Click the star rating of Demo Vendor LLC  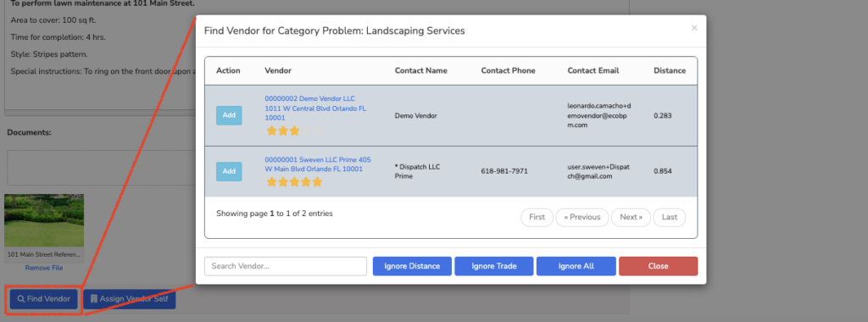[x=293, y=131]
